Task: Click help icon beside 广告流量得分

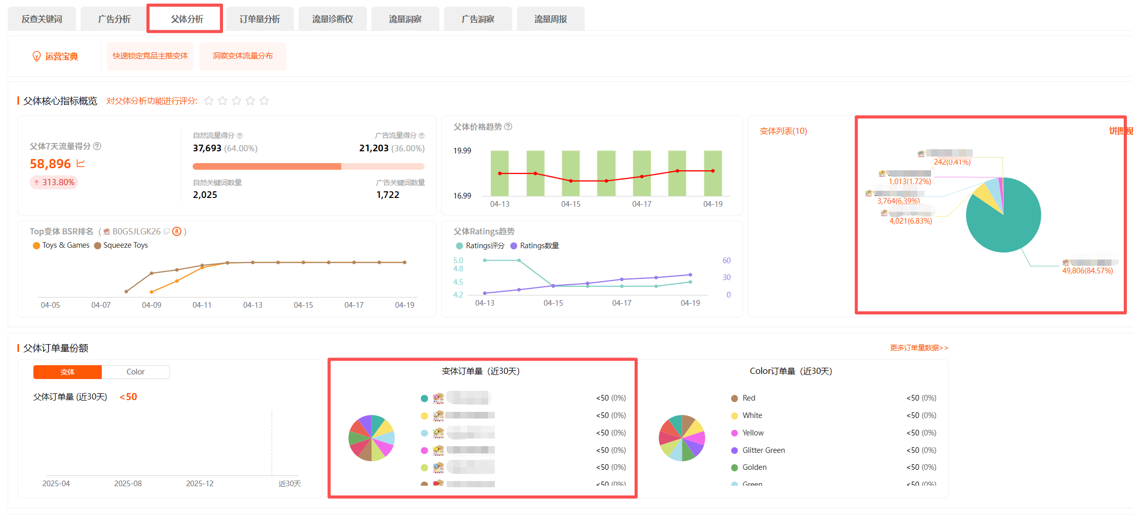Action: pyautogui.click(x=421, y=136)
